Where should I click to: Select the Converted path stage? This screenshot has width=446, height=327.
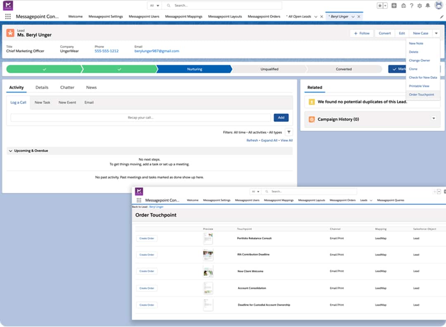click(x=344, y=69)
